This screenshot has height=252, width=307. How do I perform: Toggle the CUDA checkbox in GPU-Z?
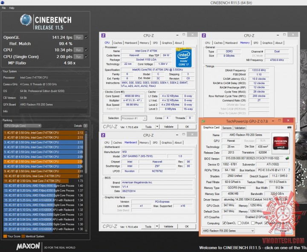tap(240, 223)
